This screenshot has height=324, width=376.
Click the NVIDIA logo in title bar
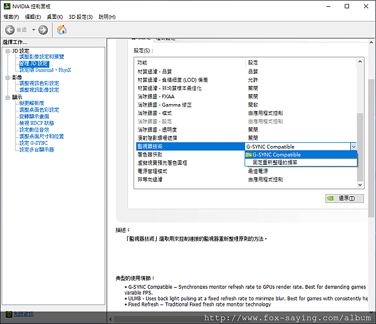click(x=7, y=6)
